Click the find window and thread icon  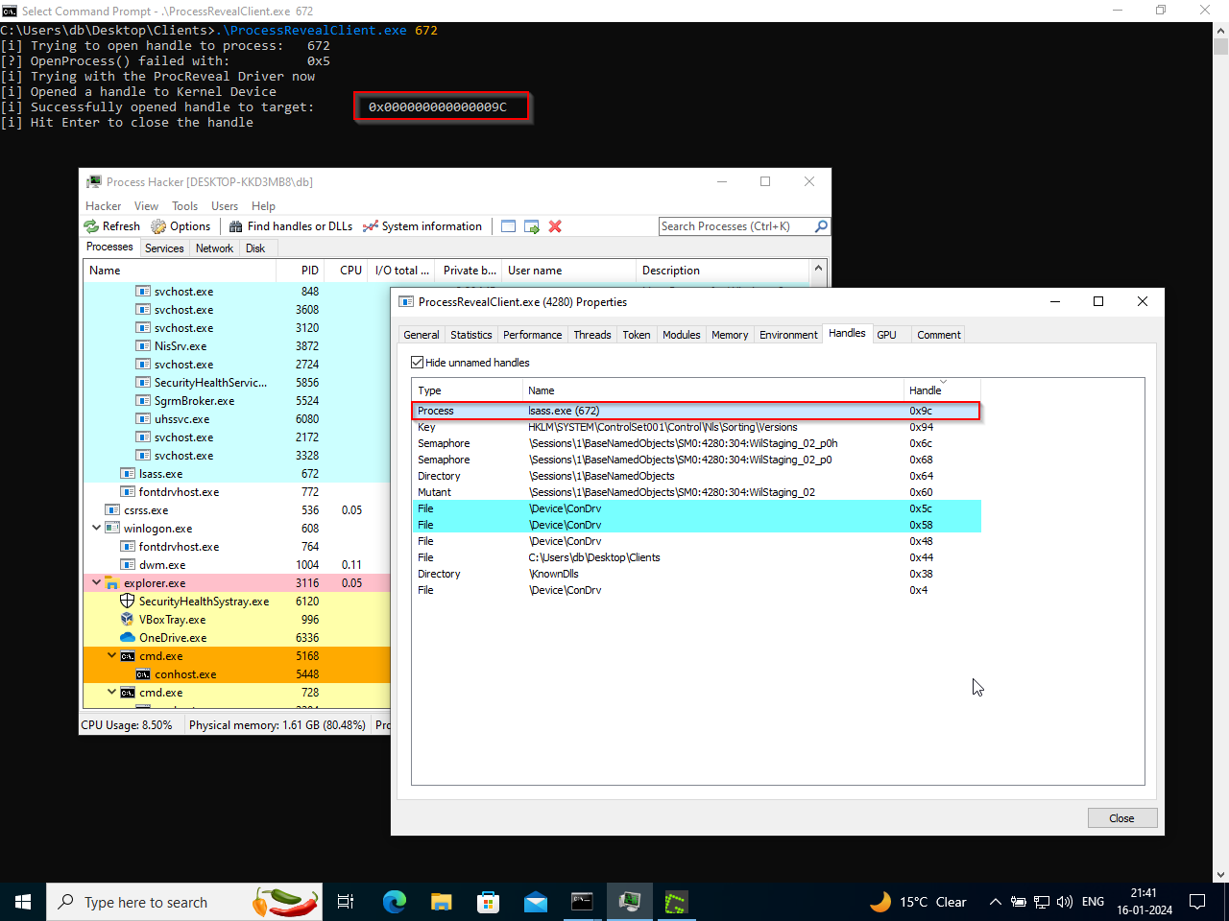coord(532,226)
